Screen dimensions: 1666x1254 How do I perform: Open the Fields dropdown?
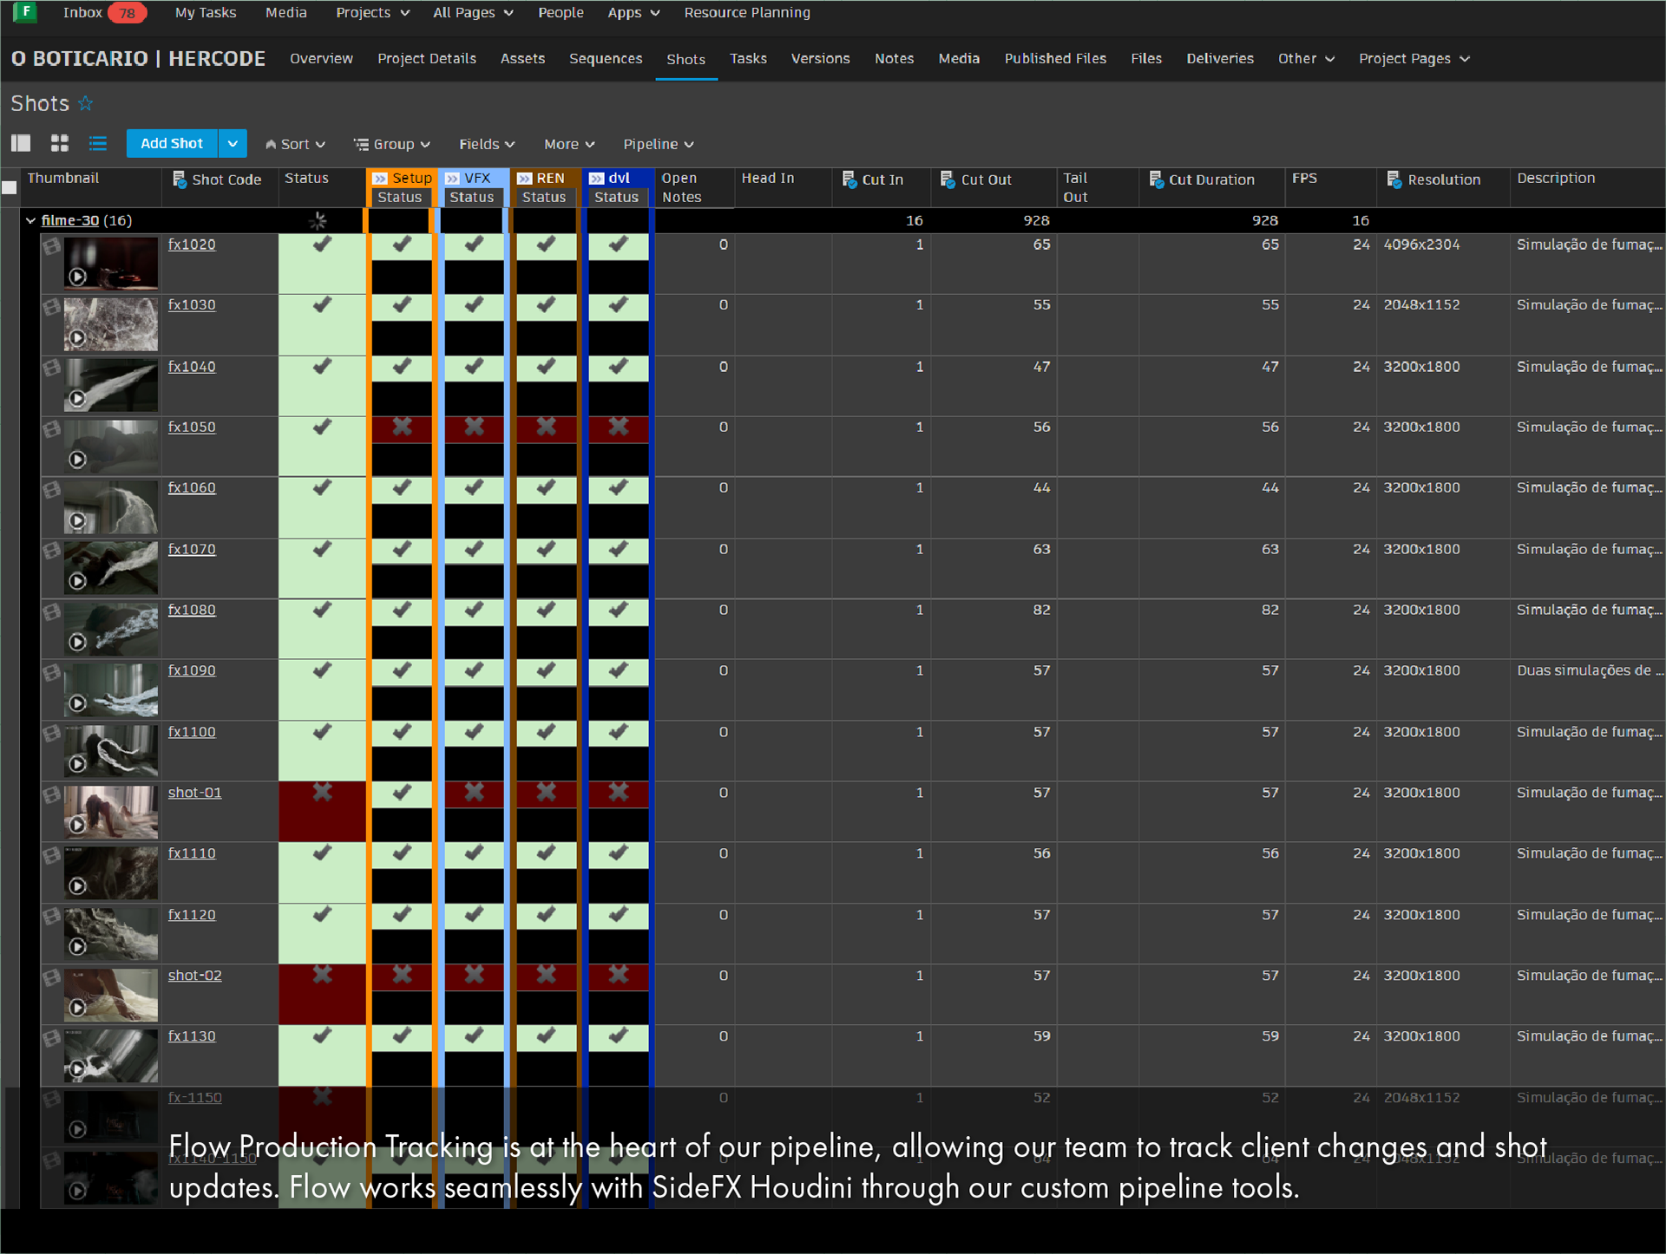tap(487, 145)
